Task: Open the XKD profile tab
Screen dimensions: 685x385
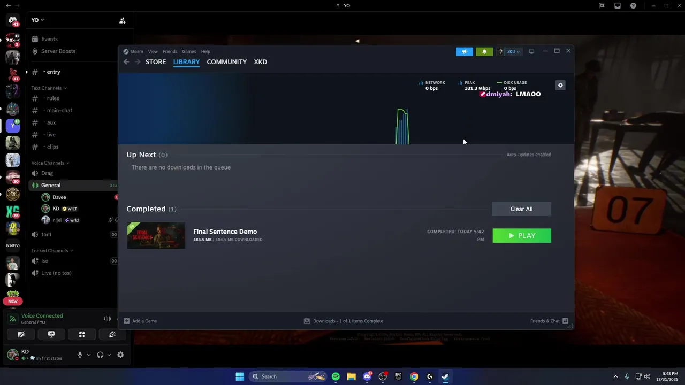Action: click(x=261, y=62)
